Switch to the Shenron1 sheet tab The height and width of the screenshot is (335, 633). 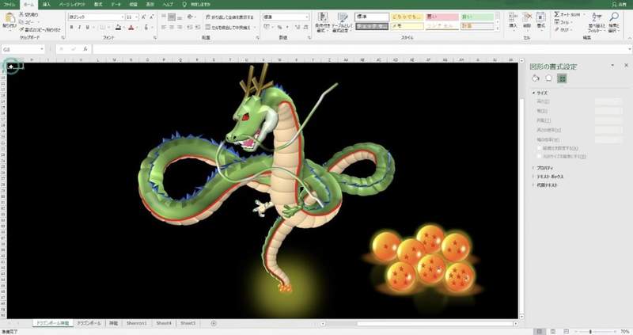point(138,323)
